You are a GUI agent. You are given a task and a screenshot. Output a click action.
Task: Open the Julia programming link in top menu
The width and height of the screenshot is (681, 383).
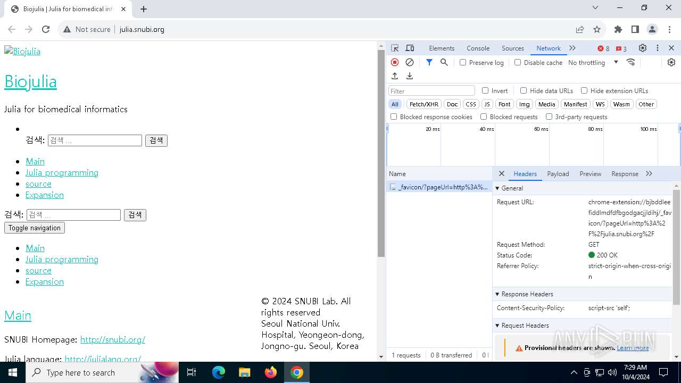62,172
